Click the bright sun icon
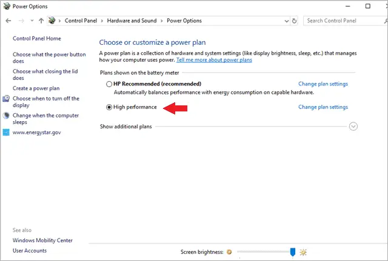This screenshot has width=388, height=261. (303, 252)
